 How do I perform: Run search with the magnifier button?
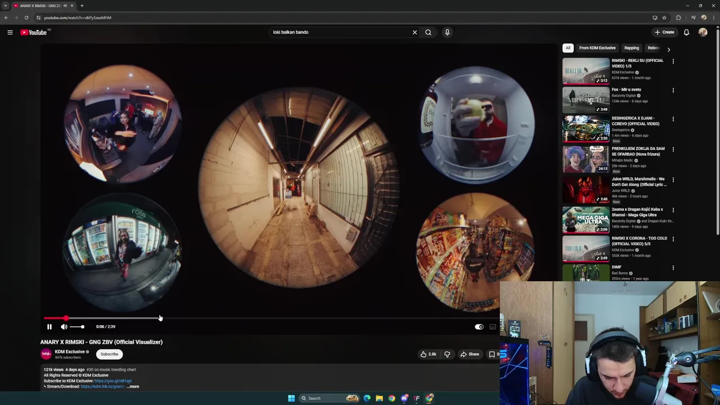tap(428, 32)
